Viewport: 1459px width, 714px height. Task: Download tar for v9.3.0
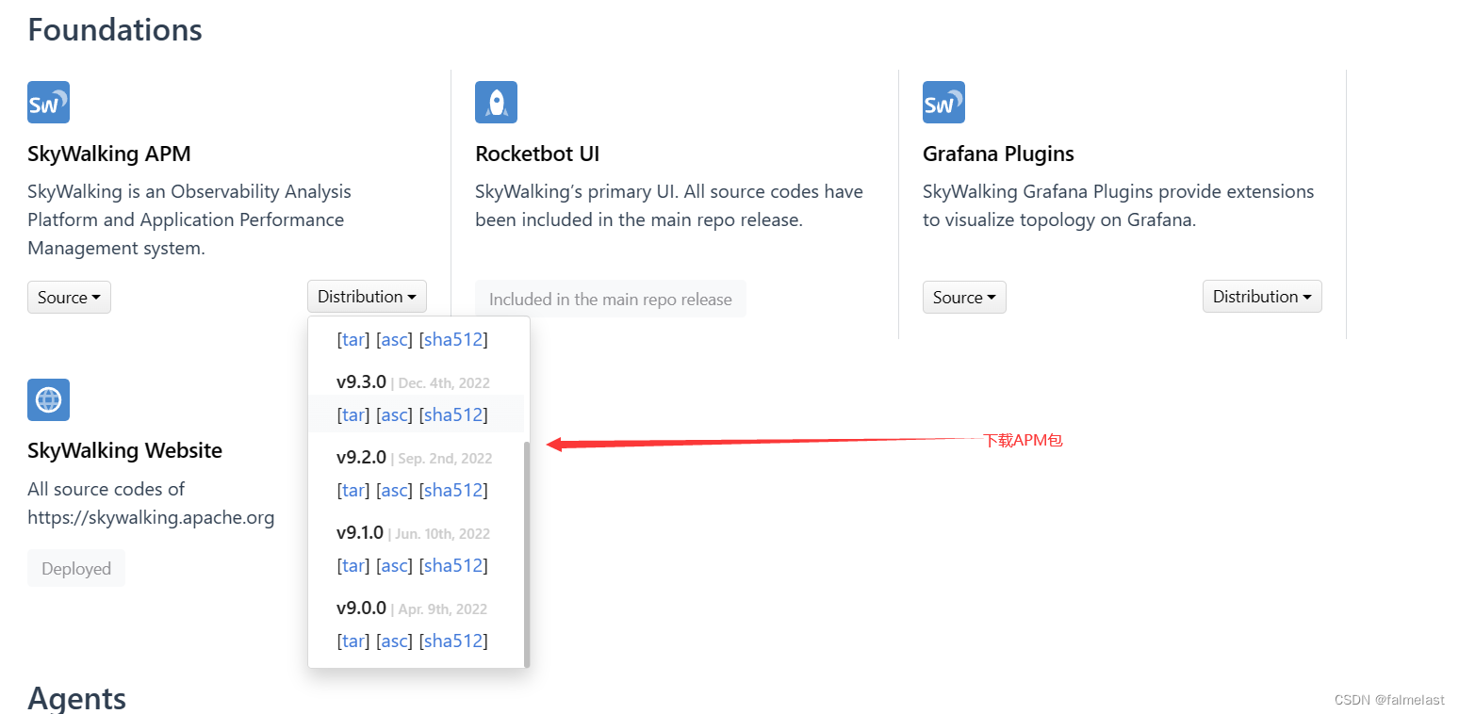coord(353,414)
